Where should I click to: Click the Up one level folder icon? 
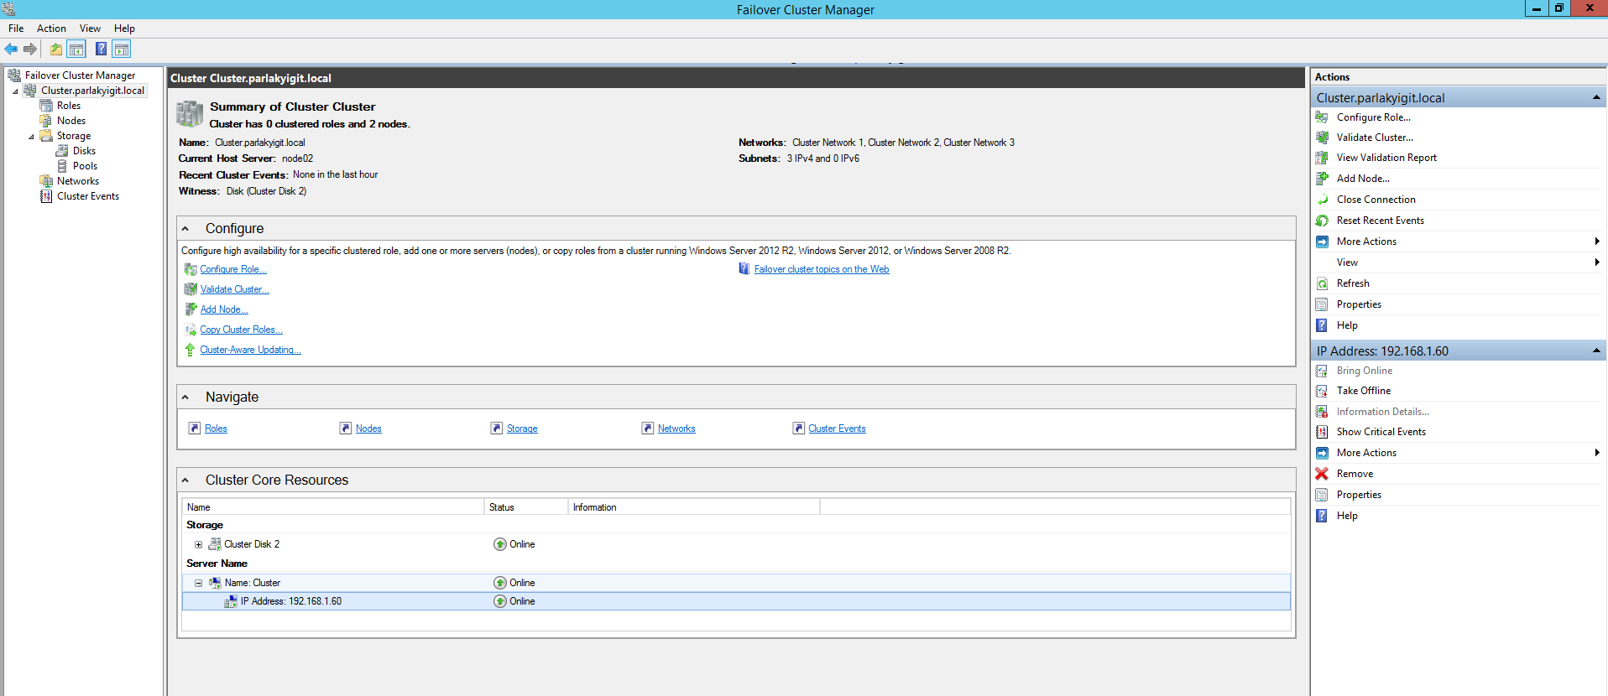coord(55,49)
